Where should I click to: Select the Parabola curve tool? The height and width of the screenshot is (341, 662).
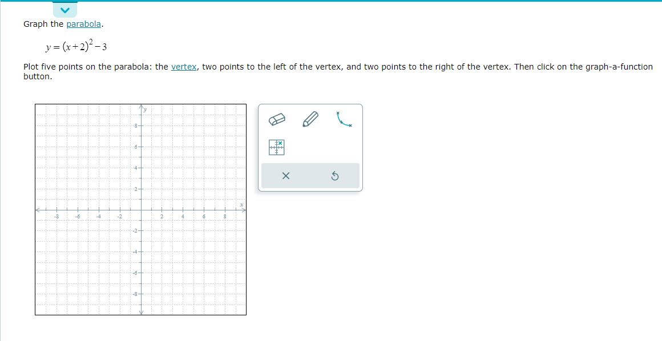[x=343, y=120]
